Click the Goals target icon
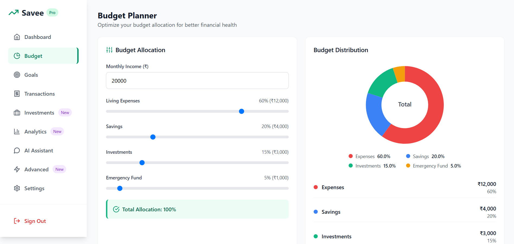This screenshot has width=514, height=244. pos(17,75)
